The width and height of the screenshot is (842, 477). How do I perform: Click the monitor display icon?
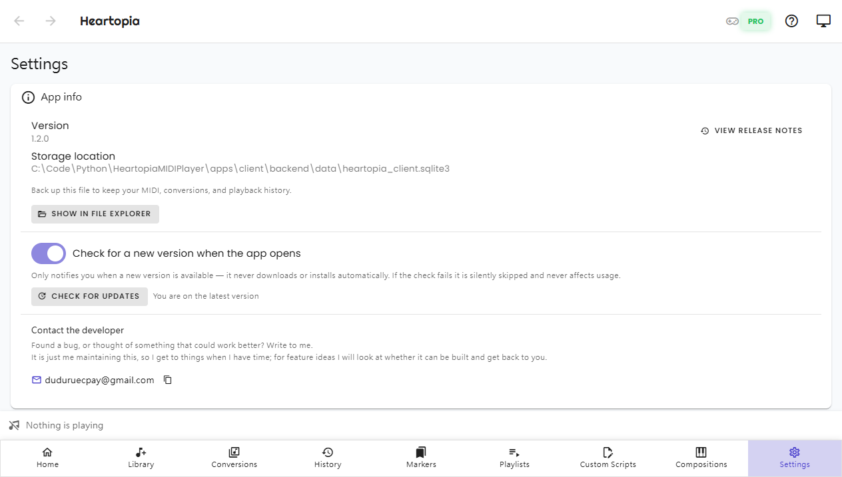[x=823, y=21]
